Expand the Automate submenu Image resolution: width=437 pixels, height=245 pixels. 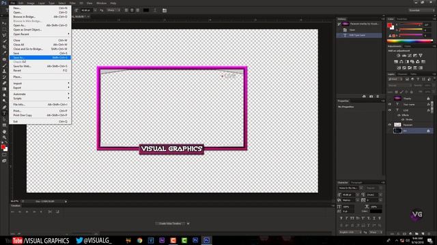click(x=40, y=94)
